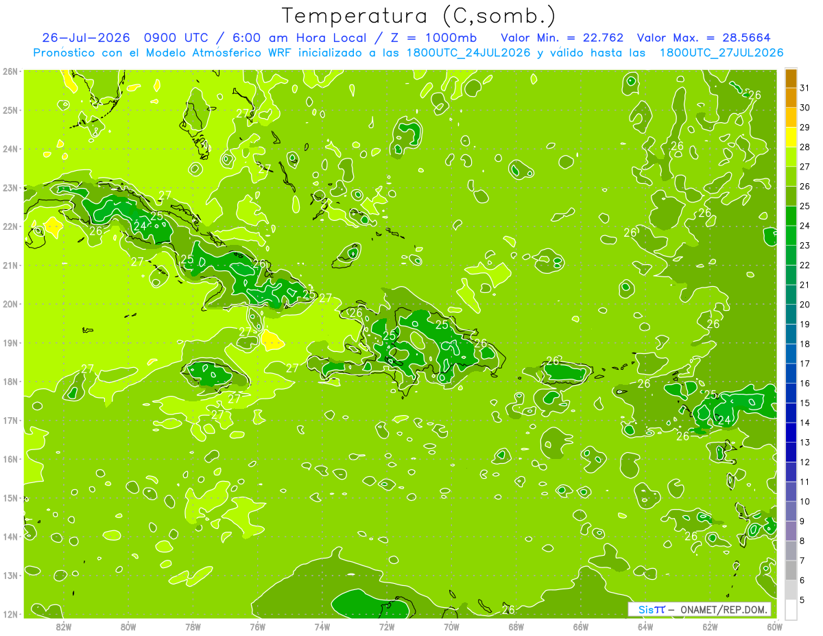Click the brown-orange legend segment above 31

tap(791, 78)
